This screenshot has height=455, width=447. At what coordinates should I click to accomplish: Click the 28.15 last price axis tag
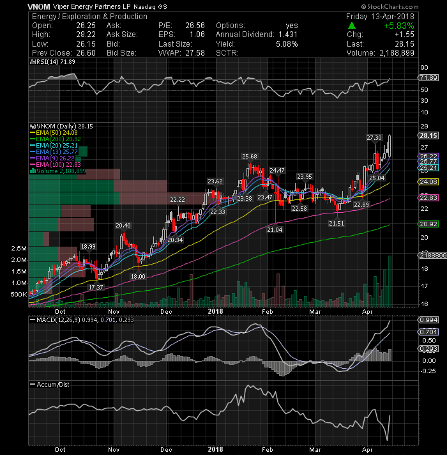coord(428,135)
